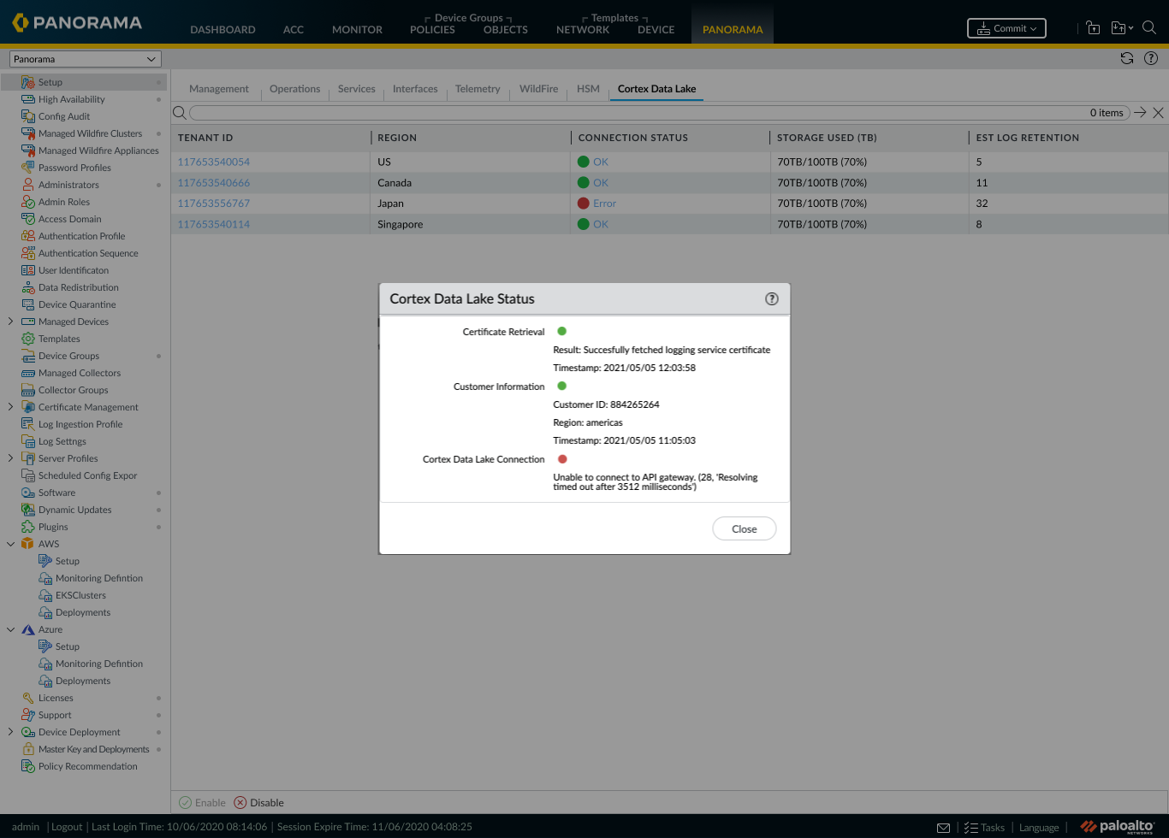Screen dimensions: 1169x838
Task: Select EKSClusters under AWS
Action: [80, 595]
